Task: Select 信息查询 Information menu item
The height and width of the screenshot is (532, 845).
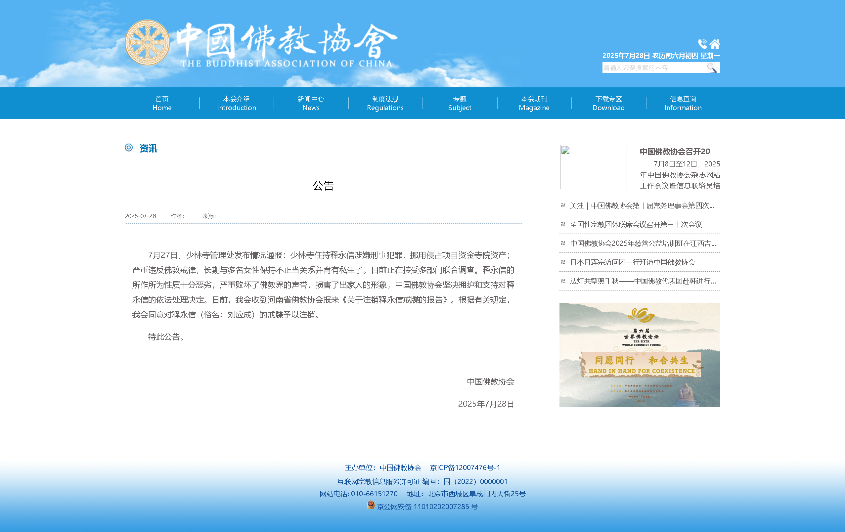Action: tap(683, 103)
